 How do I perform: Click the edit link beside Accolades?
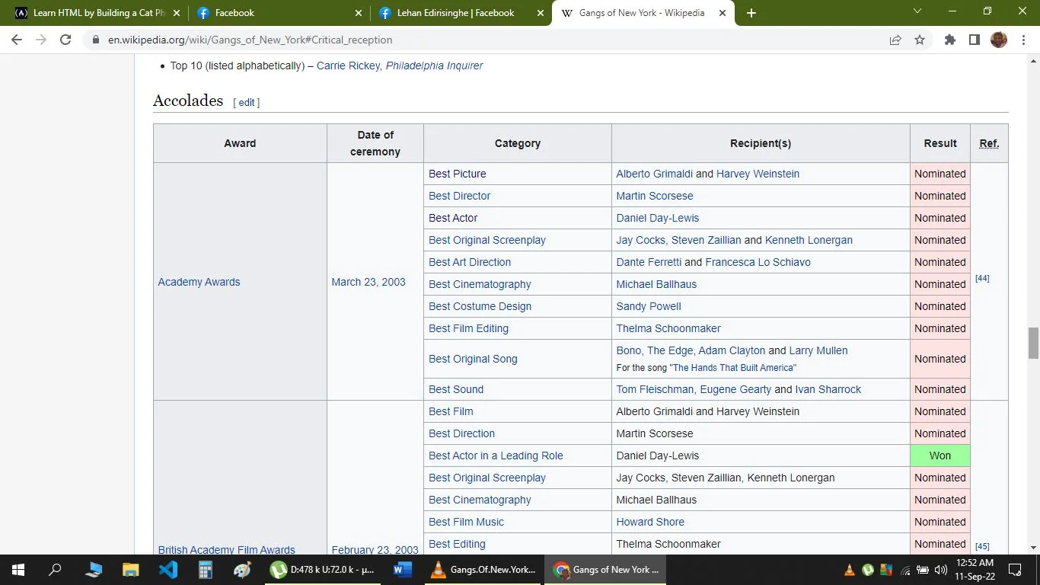pos(247,102)
